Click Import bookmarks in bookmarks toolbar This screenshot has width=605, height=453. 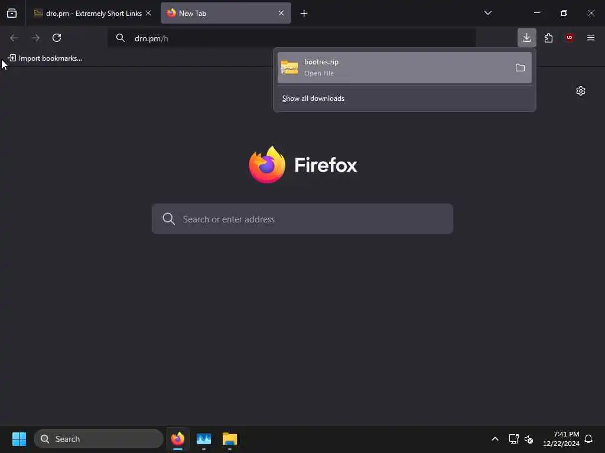(45, 58)
